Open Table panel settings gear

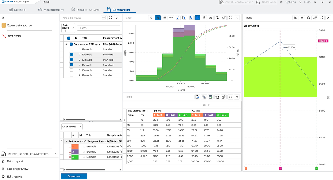pos(224,97)
